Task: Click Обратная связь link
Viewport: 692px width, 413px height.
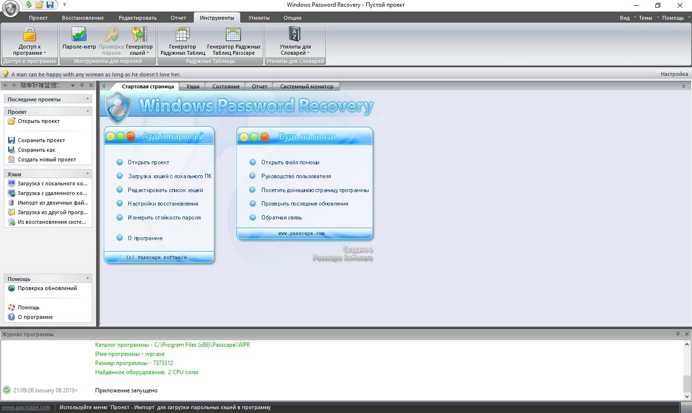Action: [282, 218]
